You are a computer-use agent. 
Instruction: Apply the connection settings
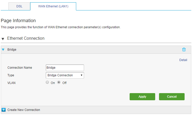coord(142,97)
